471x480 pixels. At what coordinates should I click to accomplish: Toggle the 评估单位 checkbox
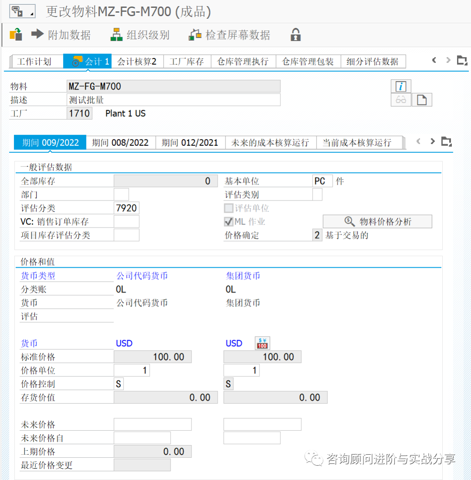coord(229,208)
